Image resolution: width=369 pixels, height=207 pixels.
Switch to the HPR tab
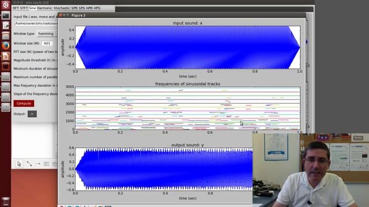89,8
